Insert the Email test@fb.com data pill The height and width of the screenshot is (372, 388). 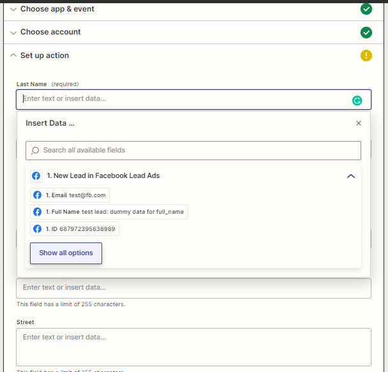[x=70, y=195]
